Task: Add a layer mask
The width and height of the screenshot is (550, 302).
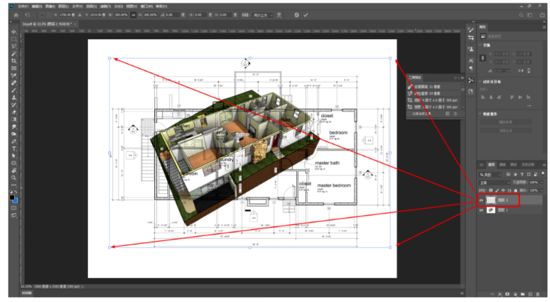Action: click(x=507, y=294)
